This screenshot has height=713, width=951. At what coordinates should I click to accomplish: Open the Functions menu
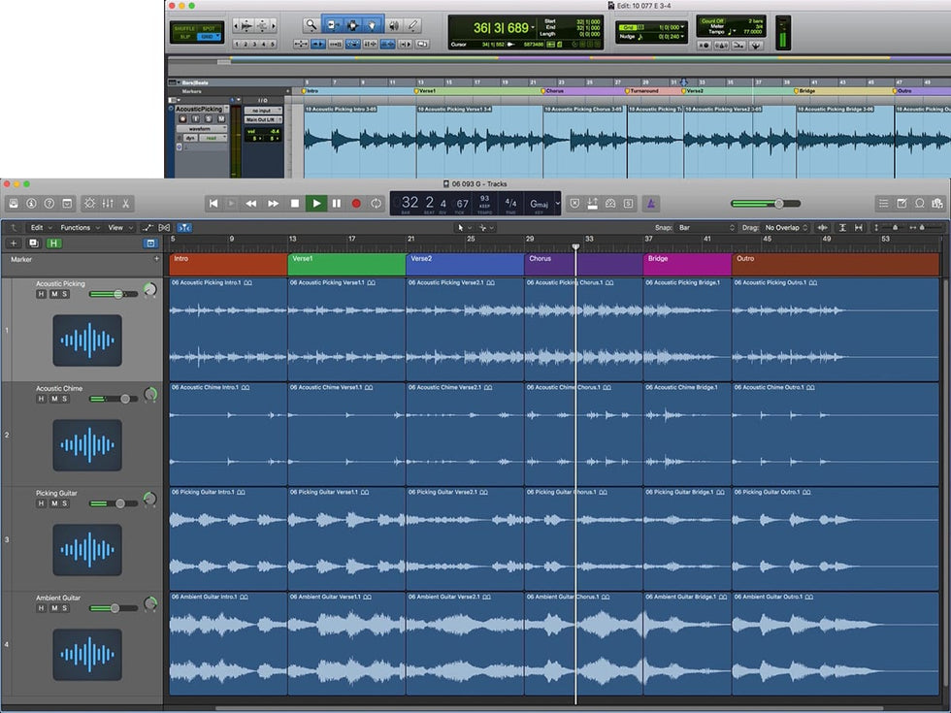[x=78, y=227]
